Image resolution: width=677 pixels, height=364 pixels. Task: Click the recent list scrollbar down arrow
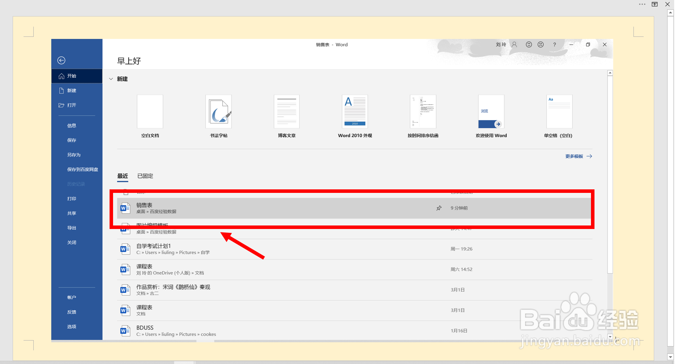coord(610,337)
